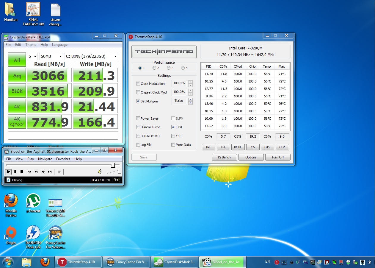Pause playback in the media player
The height and width of the screenshot is (268, 375).
click(x=15, y=172)
